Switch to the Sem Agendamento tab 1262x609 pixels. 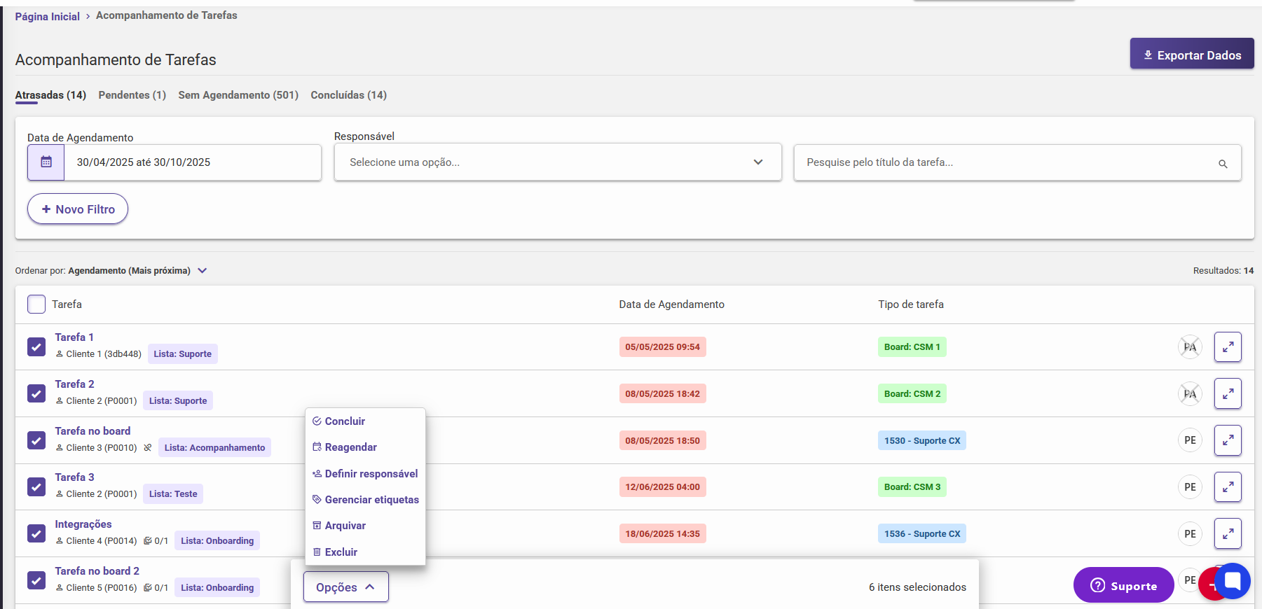[238, 95]
